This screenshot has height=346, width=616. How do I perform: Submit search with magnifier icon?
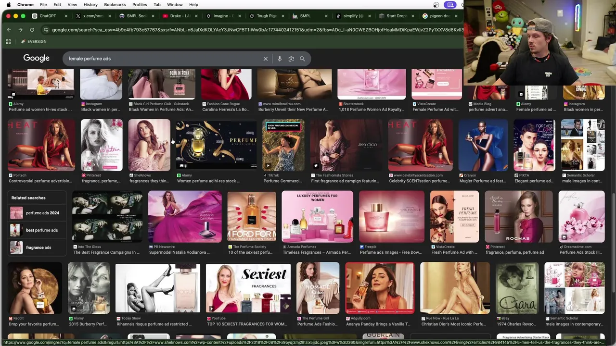tap(302, 59)
